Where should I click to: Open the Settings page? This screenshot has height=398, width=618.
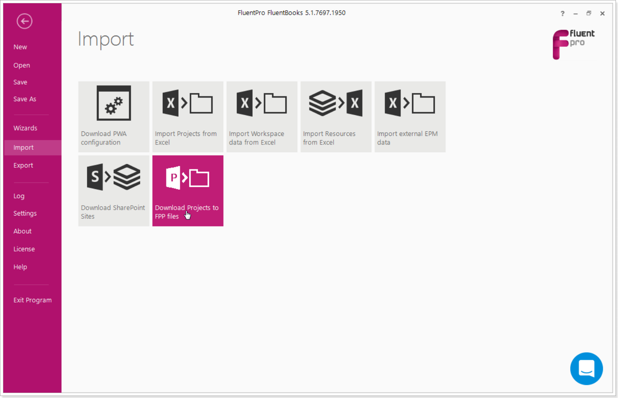(25, 213)
